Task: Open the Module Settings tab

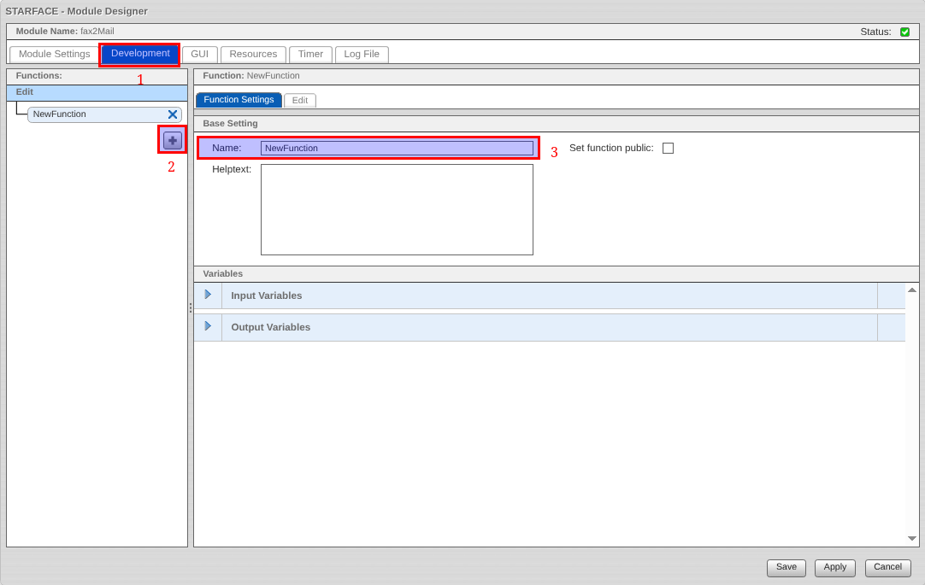Action: [54, 54]
